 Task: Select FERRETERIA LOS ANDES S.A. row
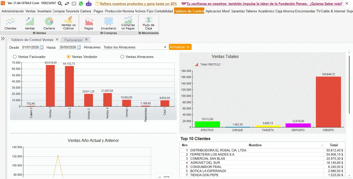tap(262, 154)
